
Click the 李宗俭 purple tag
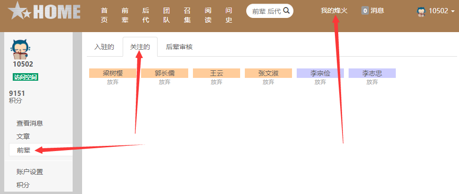320,73
